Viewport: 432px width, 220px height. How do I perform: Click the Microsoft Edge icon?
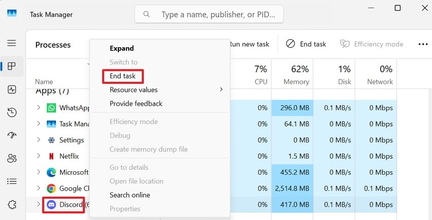pos(51,172)
